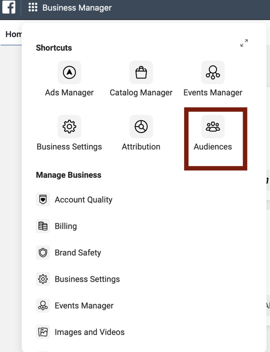Click the Account Quality text label
Screen dimensions: 270x352
coord(83,200)
